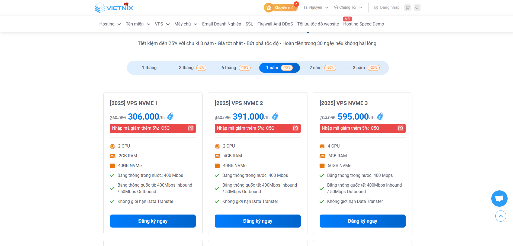Go to Hosting Speed Demo page

[x=363, y=24]
